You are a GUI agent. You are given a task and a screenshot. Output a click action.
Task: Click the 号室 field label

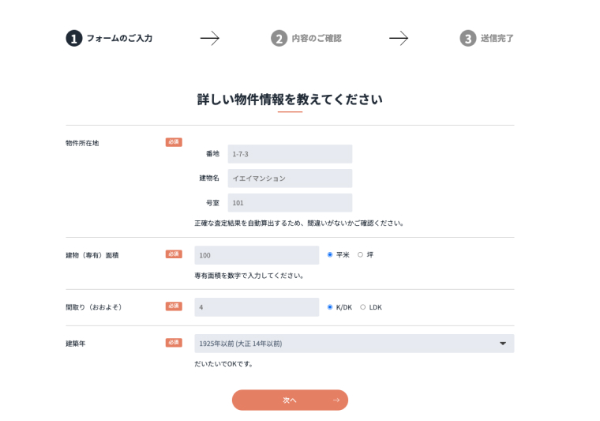click(x=212, y=203)
